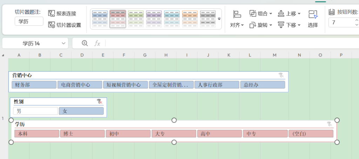The width and height of the screenshot is (359, 159).
Task: Click the zoom magnifier icon in formula bar
Action: 84,43
